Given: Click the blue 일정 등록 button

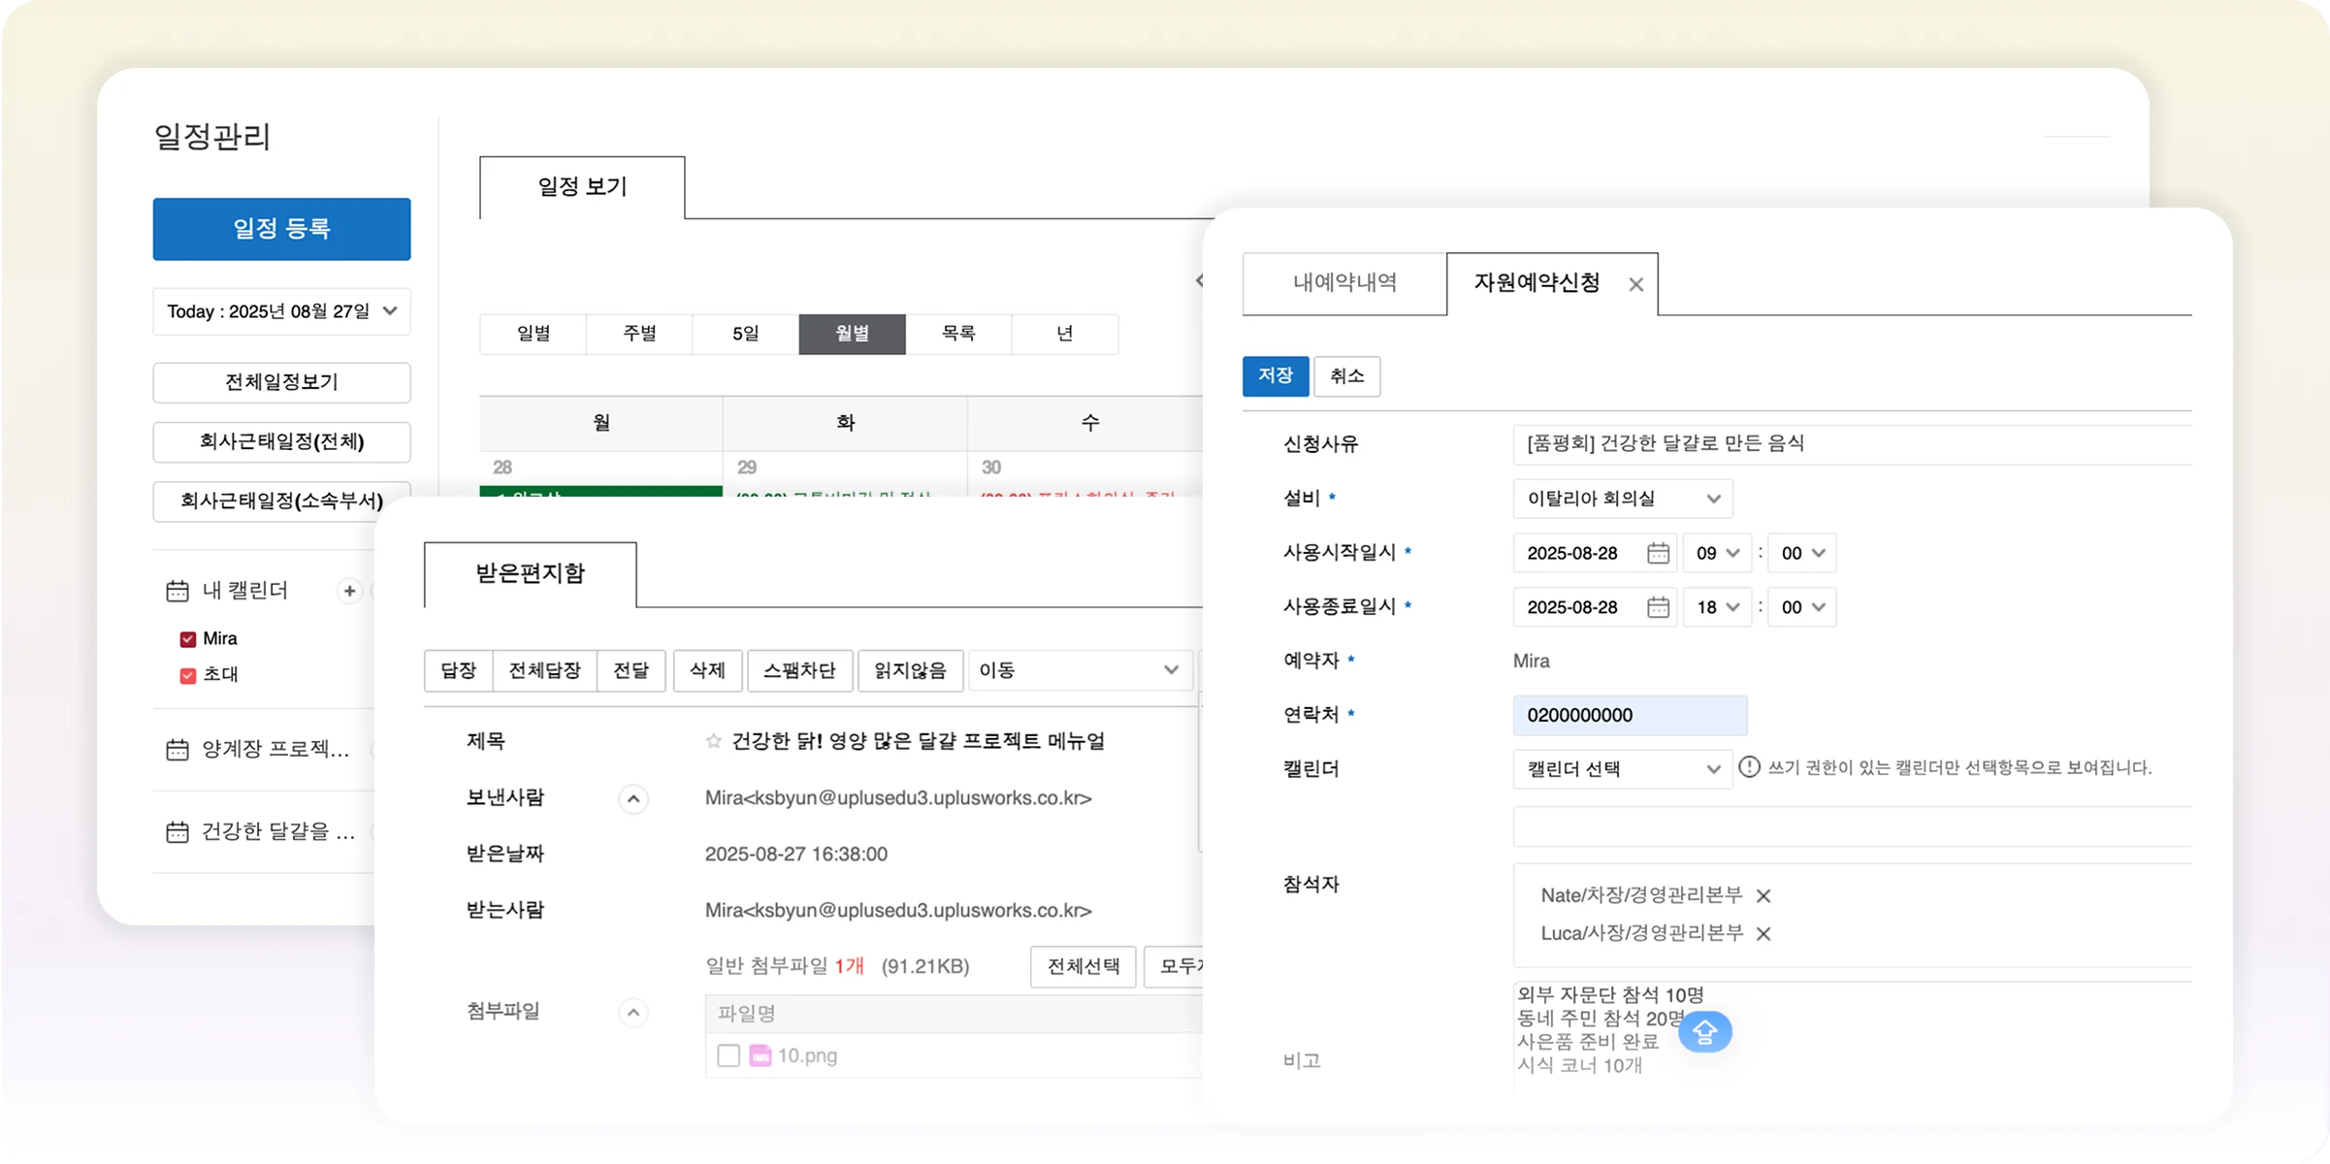Looking at the screenshot, I should coord(281,229).
